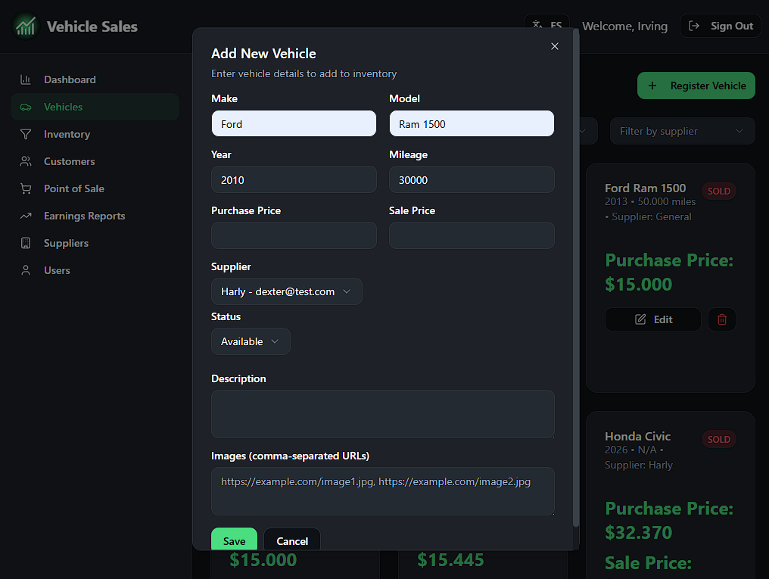
Task: Click the Vehicle Sales app title
Action: coord(92,26)
